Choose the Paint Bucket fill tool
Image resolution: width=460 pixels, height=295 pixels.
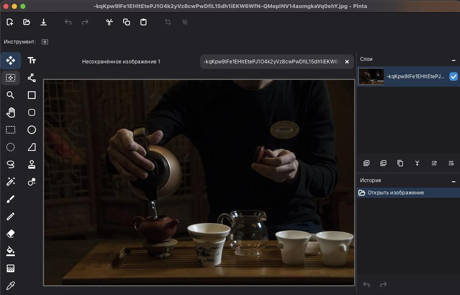[x=11, y=251]
